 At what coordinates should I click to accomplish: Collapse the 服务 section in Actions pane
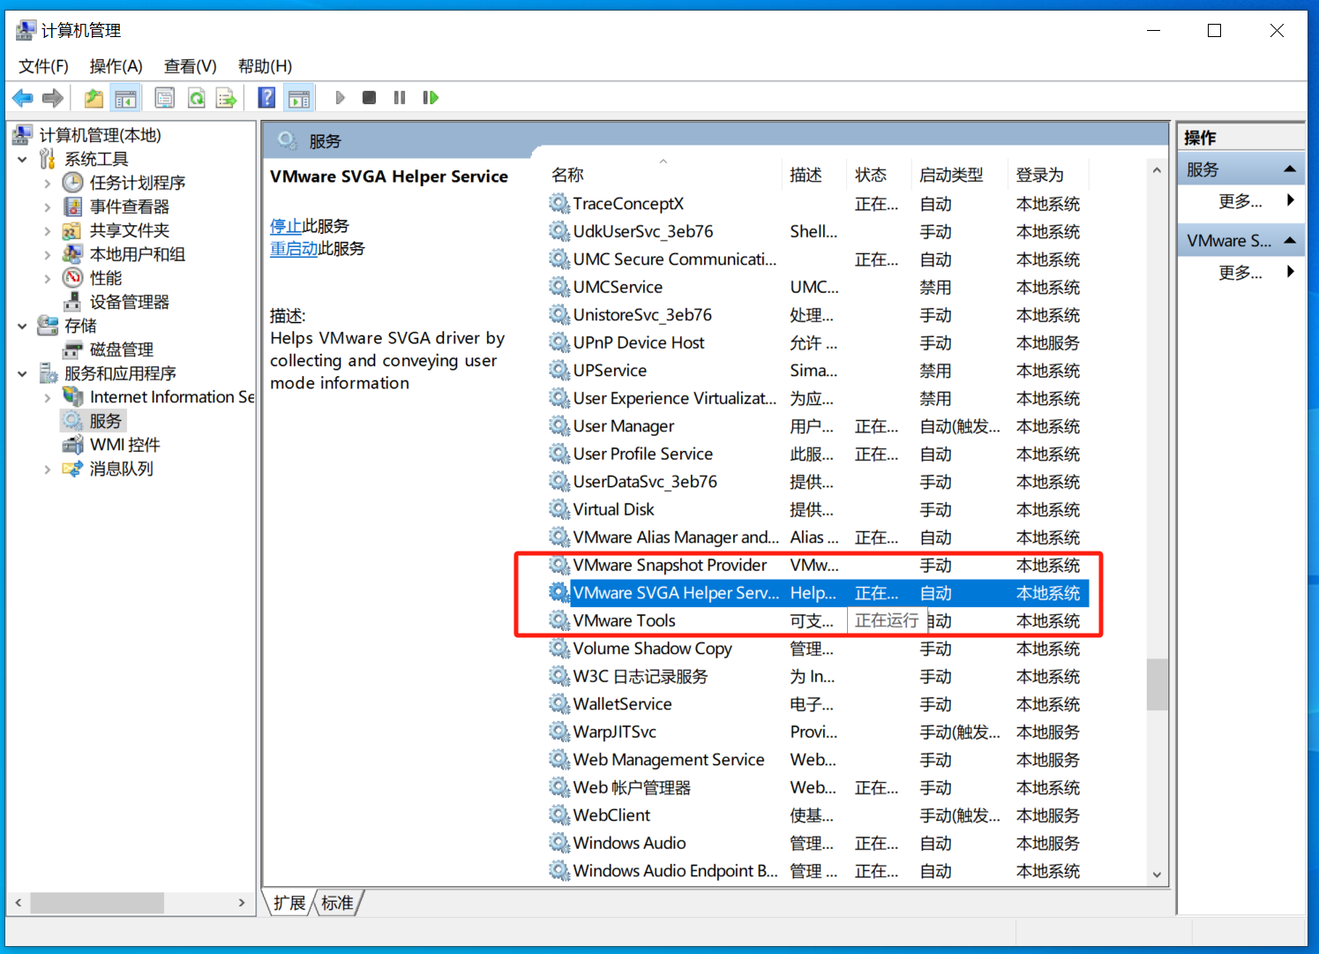click(x=1289, y=169)
